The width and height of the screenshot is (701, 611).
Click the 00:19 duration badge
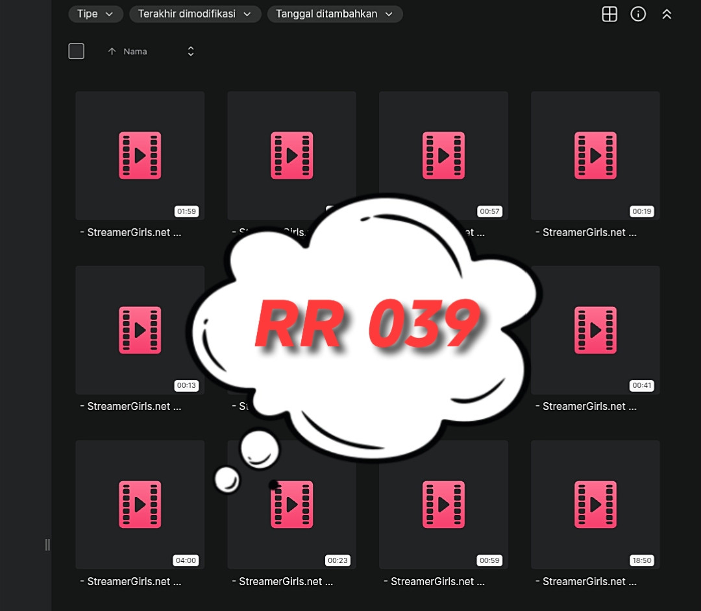click(x=641, y=211)
